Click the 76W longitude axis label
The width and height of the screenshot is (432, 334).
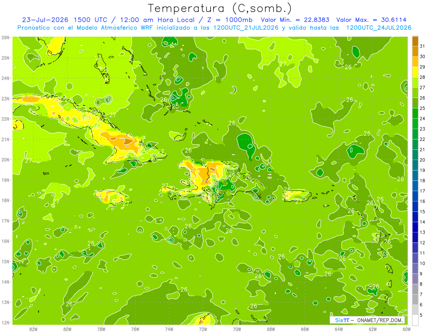click(135, 329)
